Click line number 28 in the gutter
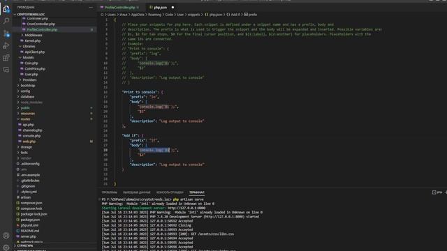The width and height of the screenshot is (447, 251). coord(105,150)
